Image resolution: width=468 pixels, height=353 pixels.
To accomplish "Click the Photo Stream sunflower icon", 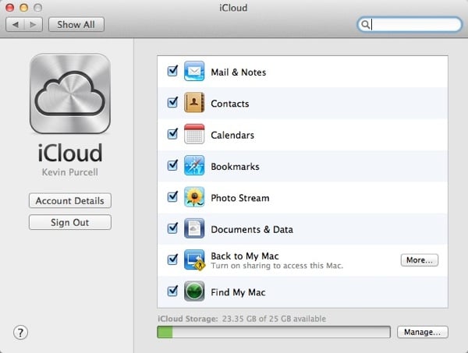I will (x=194, y=197).
